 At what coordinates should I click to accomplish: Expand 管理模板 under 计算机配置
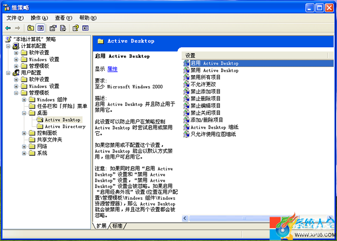coord(16,66)
